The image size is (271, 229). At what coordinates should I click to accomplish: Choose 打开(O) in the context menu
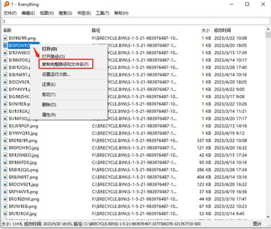[x=49, y=49]
